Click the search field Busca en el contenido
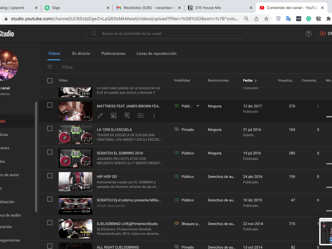This screenshot has height=249, width=332. coord(166,34)
